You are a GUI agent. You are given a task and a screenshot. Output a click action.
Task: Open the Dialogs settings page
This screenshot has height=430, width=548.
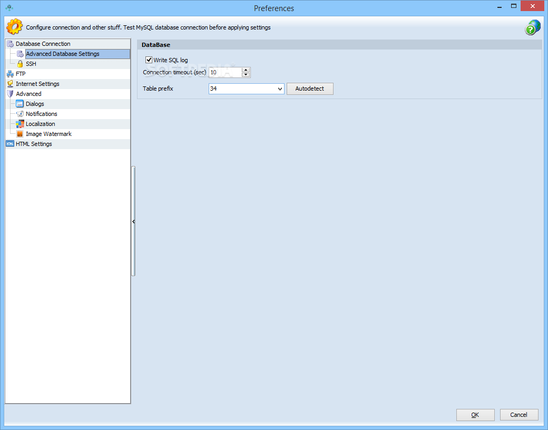point(35,104)
